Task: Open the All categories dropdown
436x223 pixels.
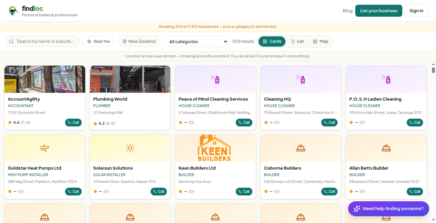Action: tap(196, 41)
